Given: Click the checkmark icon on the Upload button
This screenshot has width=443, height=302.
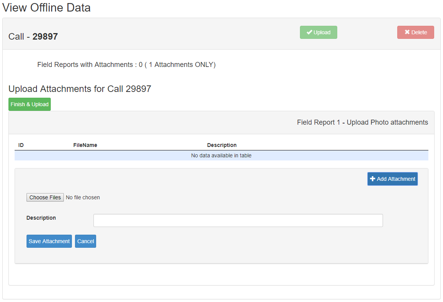Looking at the screenshot, I should click(309, 32).
